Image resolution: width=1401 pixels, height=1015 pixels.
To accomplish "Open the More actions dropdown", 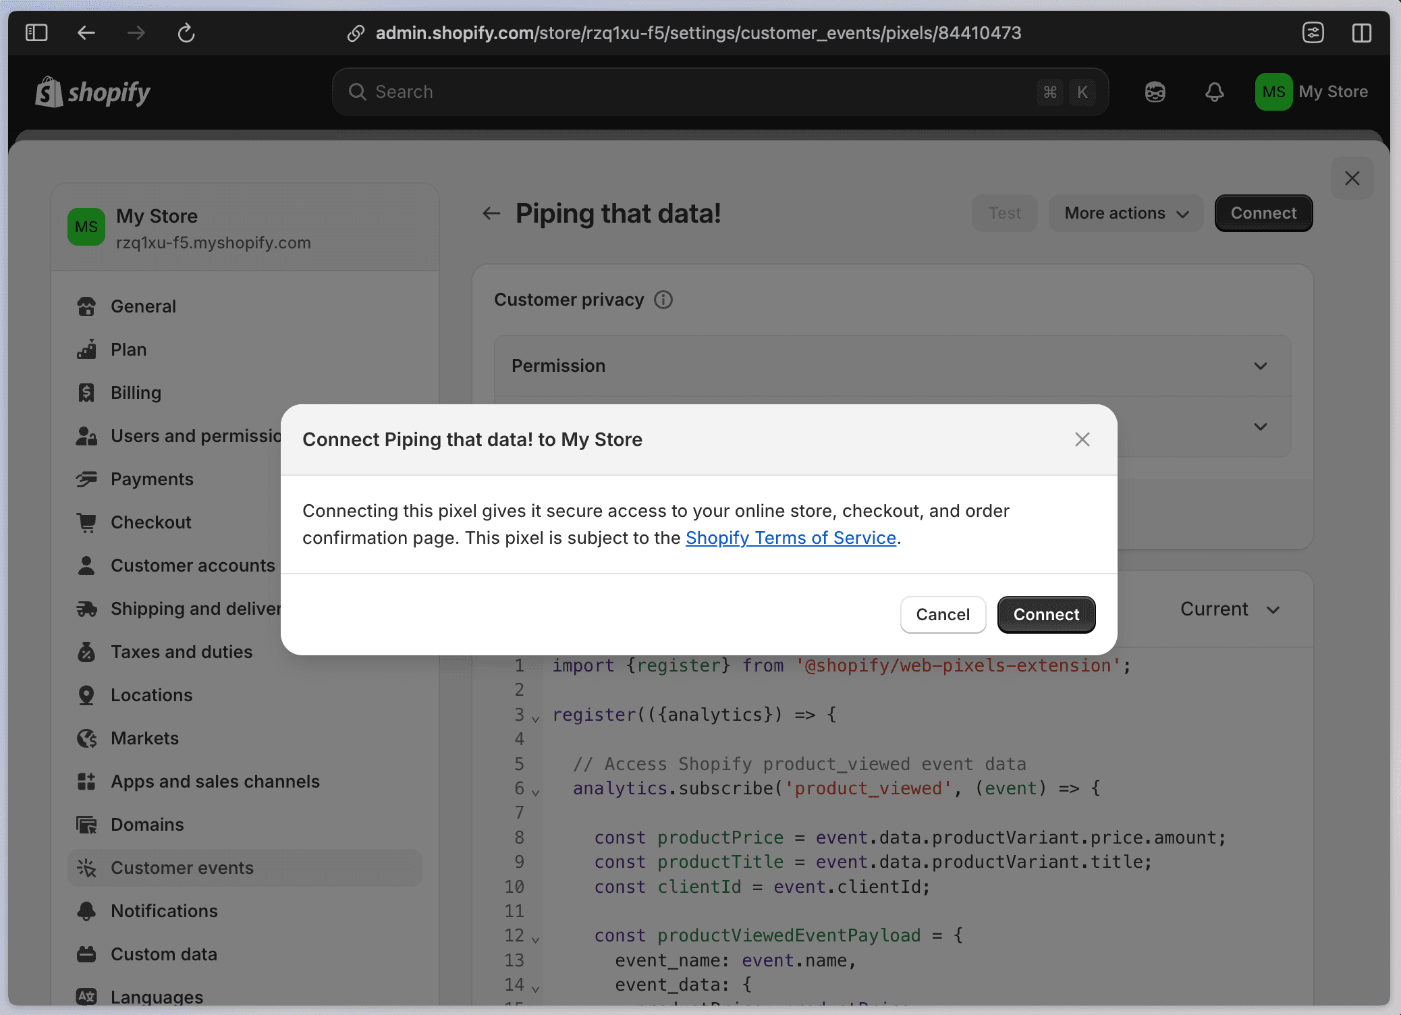I will (1126, 213).
